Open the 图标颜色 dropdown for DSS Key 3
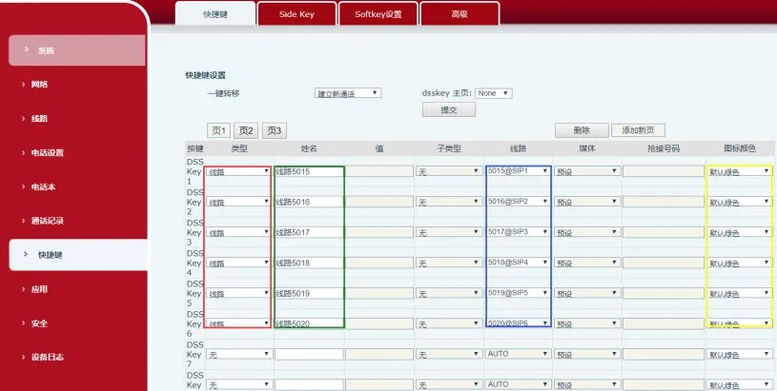This screenshot has width=777, height=391. pos(739,232)
